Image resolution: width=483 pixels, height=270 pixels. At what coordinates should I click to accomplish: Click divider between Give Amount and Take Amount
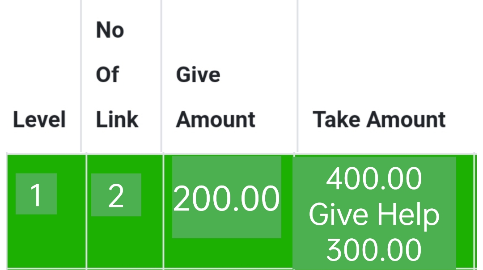coord(297,76)
